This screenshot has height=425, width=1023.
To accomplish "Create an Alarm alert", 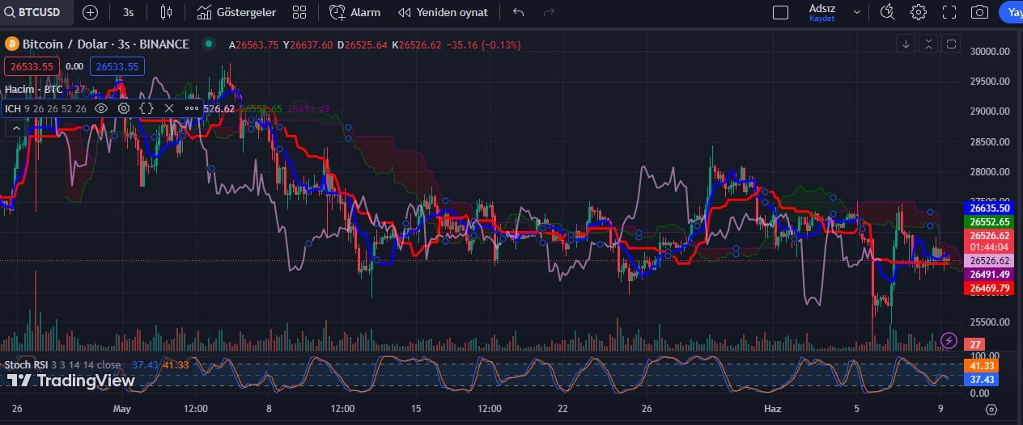I will pyautogui.click(x=355, y=12).
